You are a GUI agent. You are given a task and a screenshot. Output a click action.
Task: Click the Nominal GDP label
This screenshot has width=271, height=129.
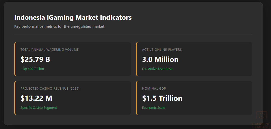click(154, 89)
